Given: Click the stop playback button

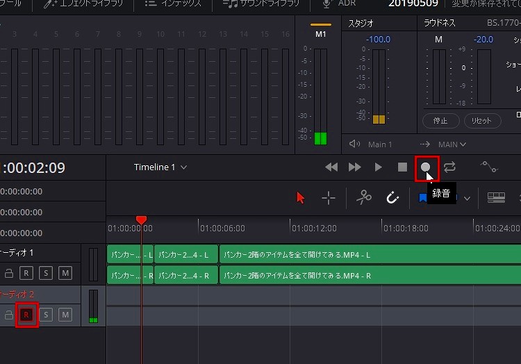Looking at the screenshot, I should point(402,167).
